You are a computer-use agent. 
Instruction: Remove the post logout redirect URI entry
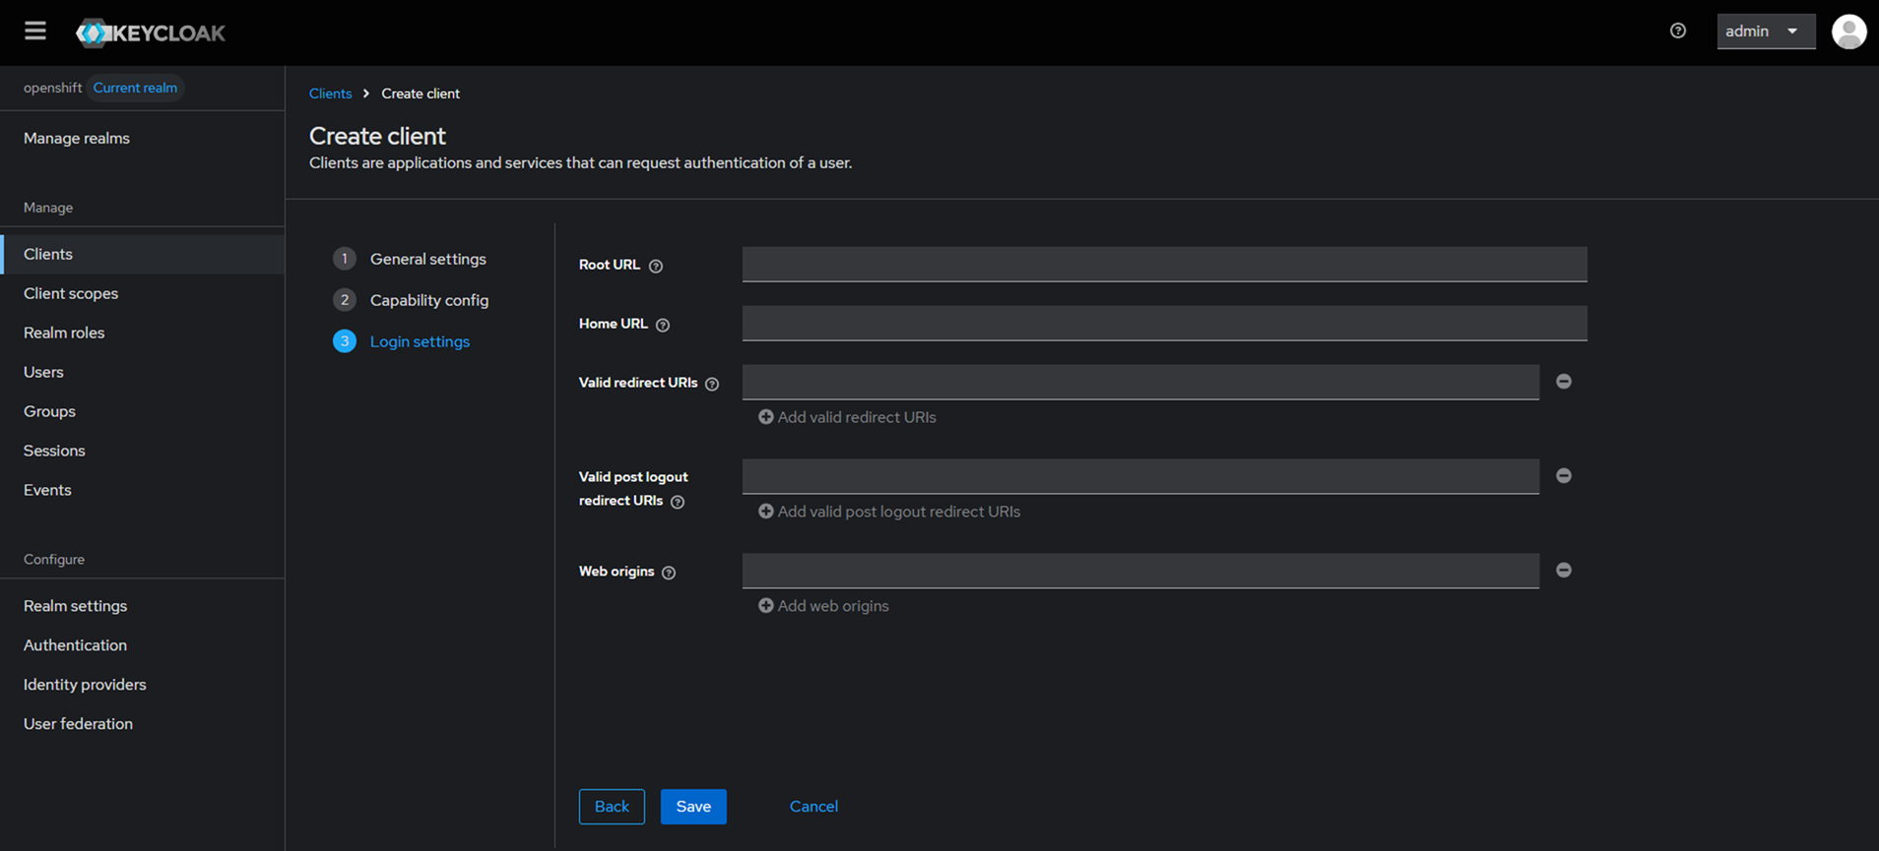(1563, 476)
